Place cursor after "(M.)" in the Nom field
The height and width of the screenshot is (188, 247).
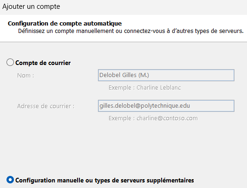(x=149, y=75)
